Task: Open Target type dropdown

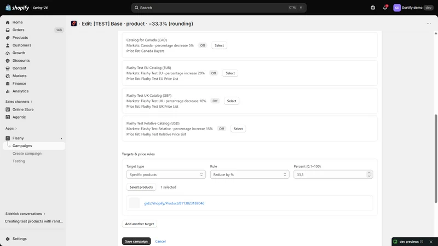Action: pyautogui.click(x=166, y=174)
